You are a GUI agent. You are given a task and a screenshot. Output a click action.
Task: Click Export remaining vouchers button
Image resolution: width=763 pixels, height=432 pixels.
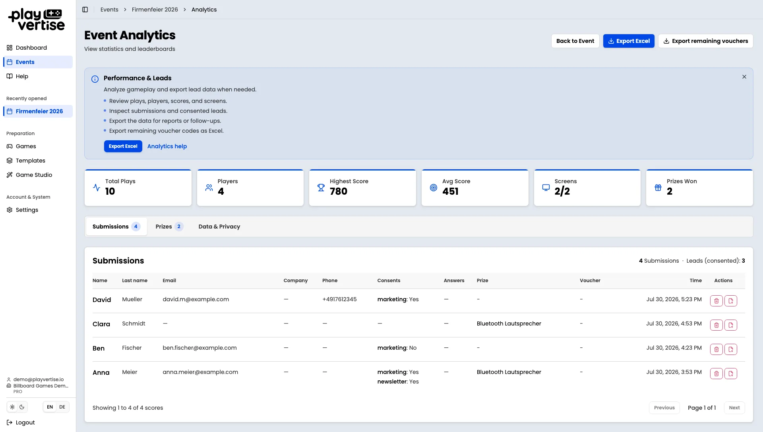click(705, 41)
